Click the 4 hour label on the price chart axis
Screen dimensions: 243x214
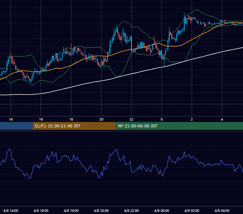click(x=222, y=119)
